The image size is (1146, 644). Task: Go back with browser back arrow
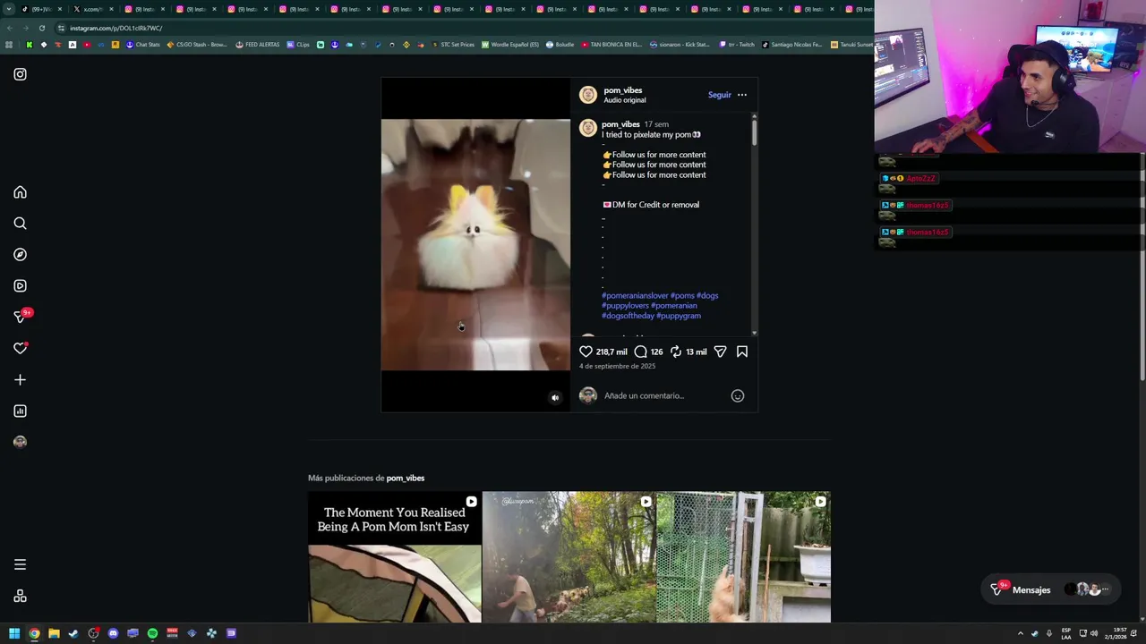click(9, 28)
